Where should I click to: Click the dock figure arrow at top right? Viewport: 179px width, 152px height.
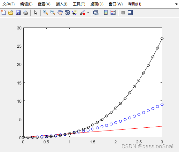click(176, 4)
